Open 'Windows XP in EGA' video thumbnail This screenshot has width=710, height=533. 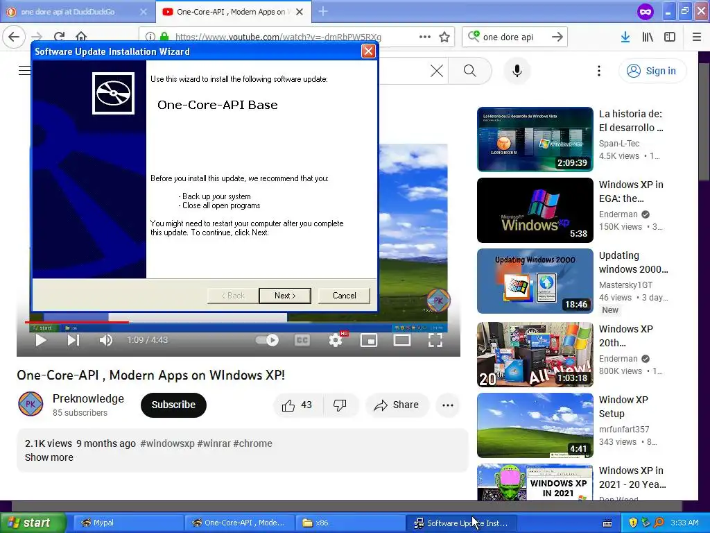click(x=535, y=210)
